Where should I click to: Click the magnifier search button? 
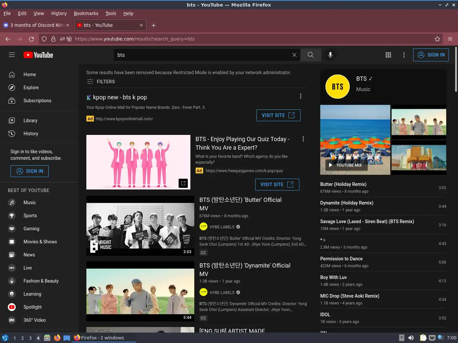pyautogui.click(x=311, y=55)
